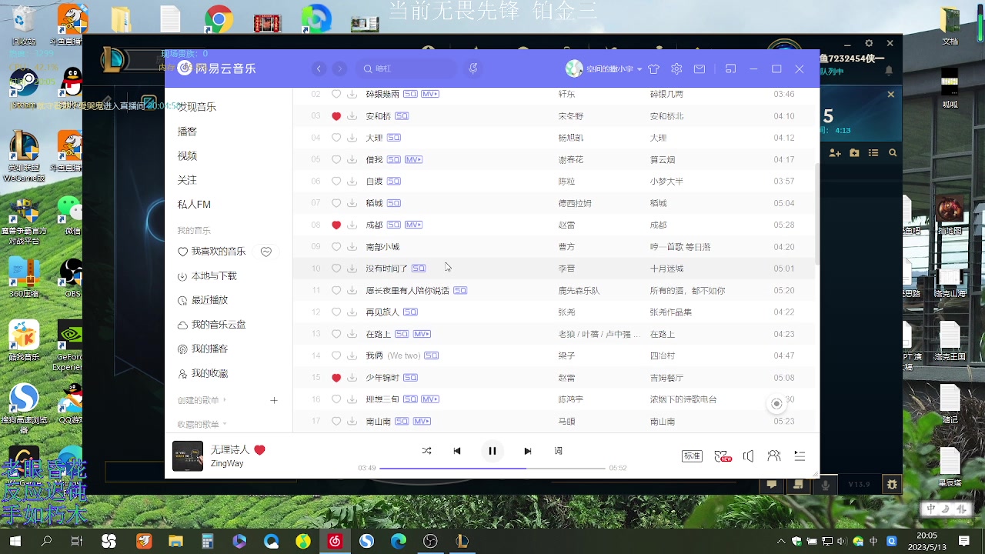Unlike song 少年锦时 heart
The width and height of the screenshot is (985, 554).
(x=336, y=378)
